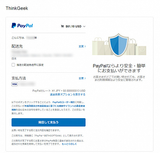Expand the $61.10 USD order total chevron
Viewport: 160px width, 153px height.
pos(84,27)
